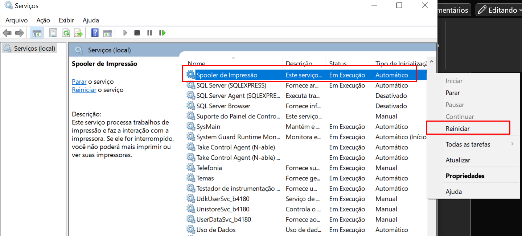The image size is (522, 236).
Task: Open the Export List toolbar icon
Action: click(78, 33)
